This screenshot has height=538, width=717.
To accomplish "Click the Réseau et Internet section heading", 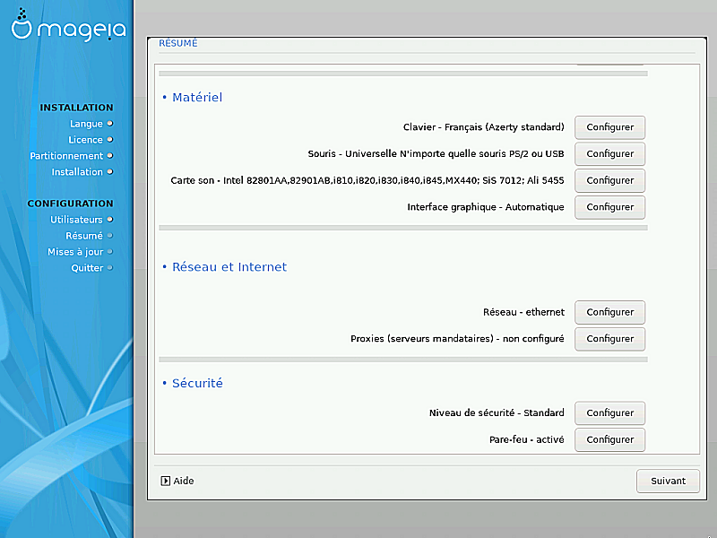I will click(229, 267).
